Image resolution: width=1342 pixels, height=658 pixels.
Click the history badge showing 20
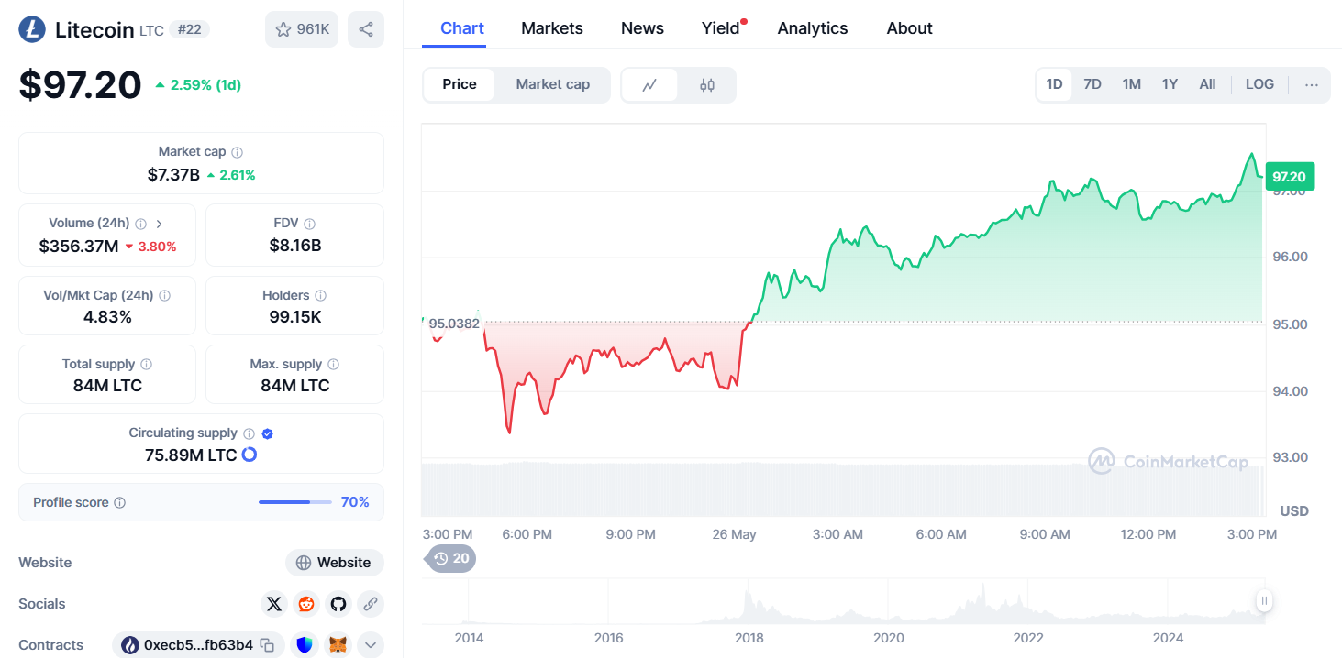point(450,558)
